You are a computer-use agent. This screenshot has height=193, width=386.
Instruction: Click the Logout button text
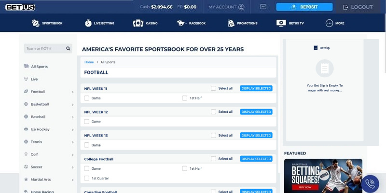(362, 7)
